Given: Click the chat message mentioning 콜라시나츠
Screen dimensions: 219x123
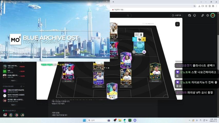Looking at the screenshot, I should [196, 65].
